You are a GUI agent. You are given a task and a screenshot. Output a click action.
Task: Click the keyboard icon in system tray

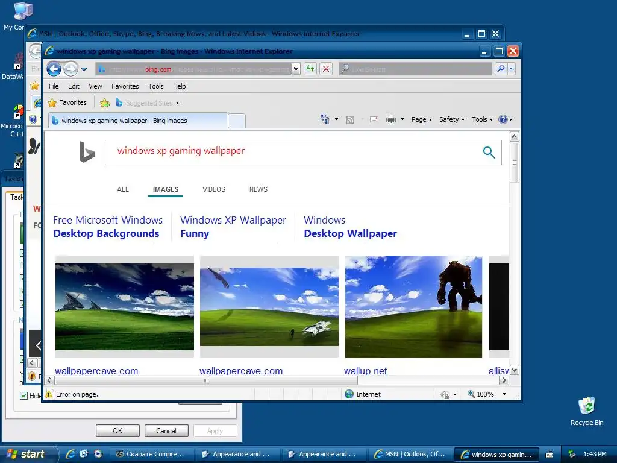tap(550, 455)
